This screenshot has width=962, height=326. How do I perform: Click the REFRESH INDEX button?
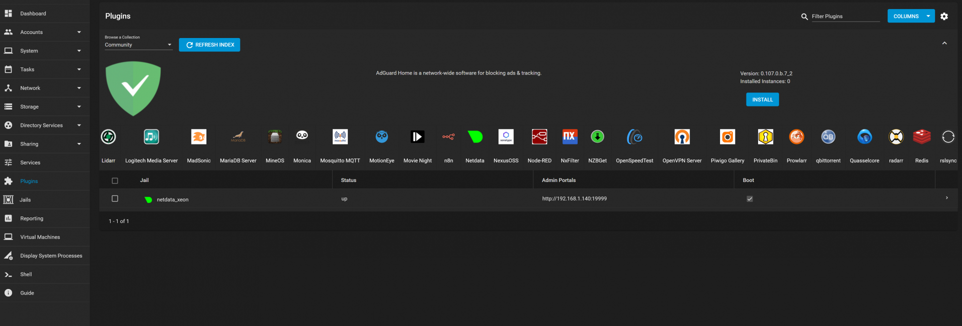click(x=209, y=45)
